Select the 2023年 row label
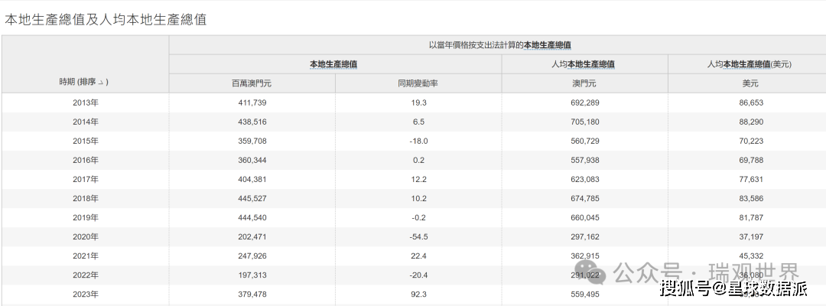 (x=85, y=295)
